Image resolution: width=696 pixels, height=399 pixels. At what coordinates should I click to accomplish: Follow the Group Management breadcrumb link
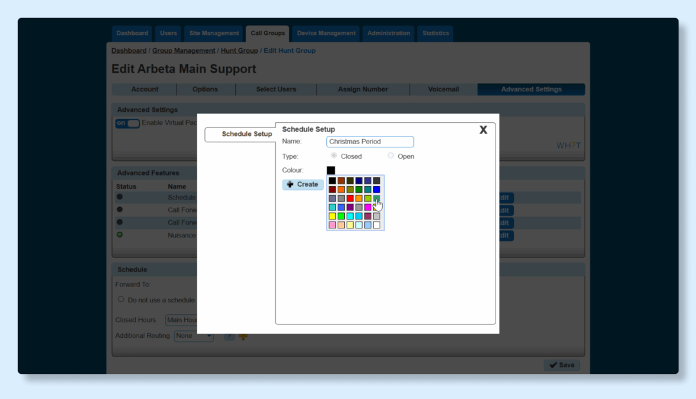pyautogui.click(x=183, y=51)
